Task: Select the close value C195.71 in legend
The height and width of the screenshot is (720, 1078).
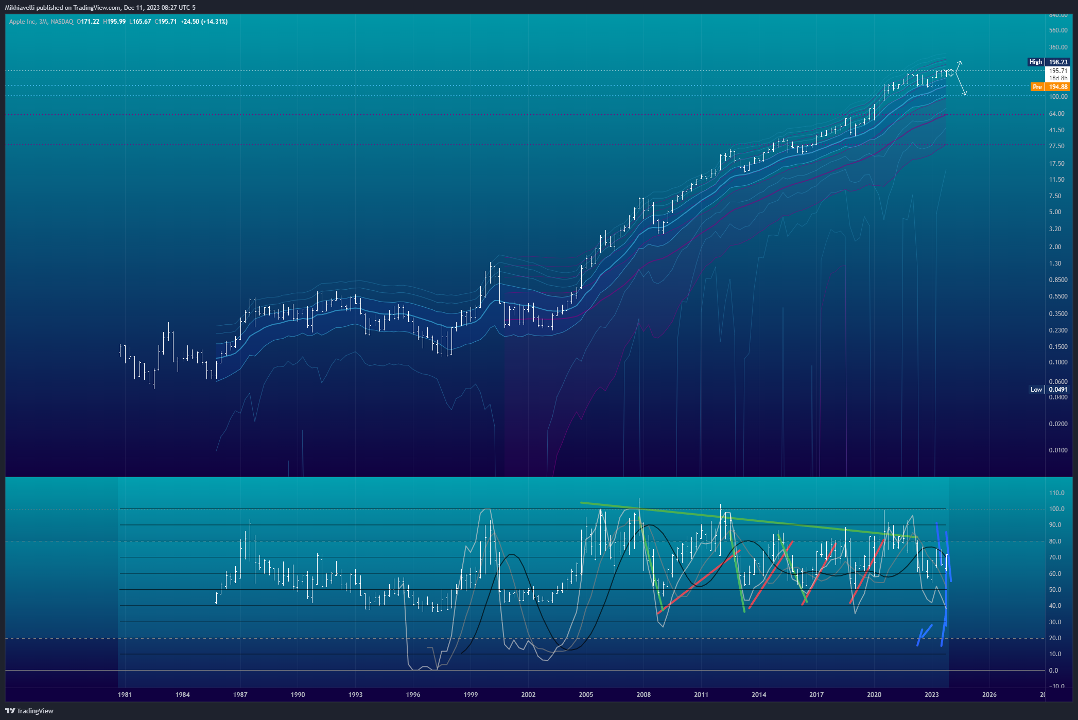Action: point(166,22)
